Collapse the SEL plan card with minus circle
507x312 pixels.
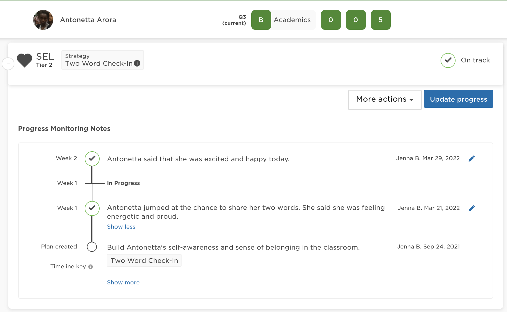(8, 64)
